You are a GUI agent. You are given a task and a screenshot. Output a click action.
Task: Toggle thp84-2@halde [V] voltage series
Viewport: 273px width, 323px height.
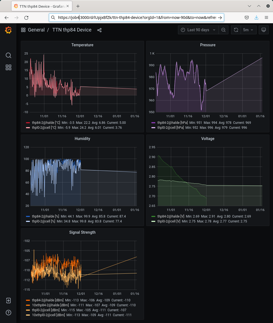171,216
